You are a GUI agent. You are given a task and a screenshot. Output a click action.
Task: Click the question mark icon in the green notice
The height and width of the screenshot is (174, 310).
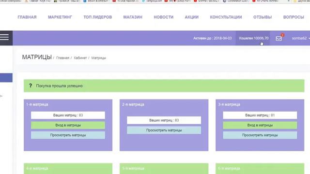tap(30, 86)
